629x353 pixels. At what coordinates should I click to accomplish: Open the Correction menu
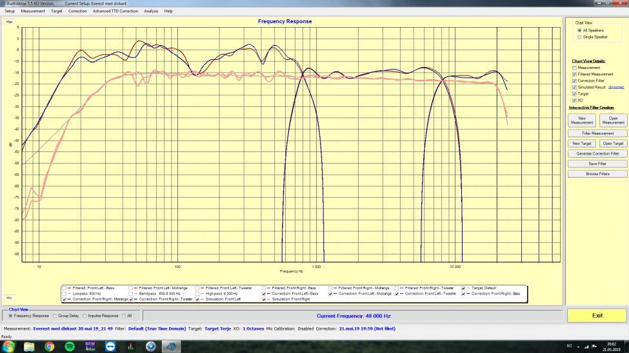click(x=77, y=11)
